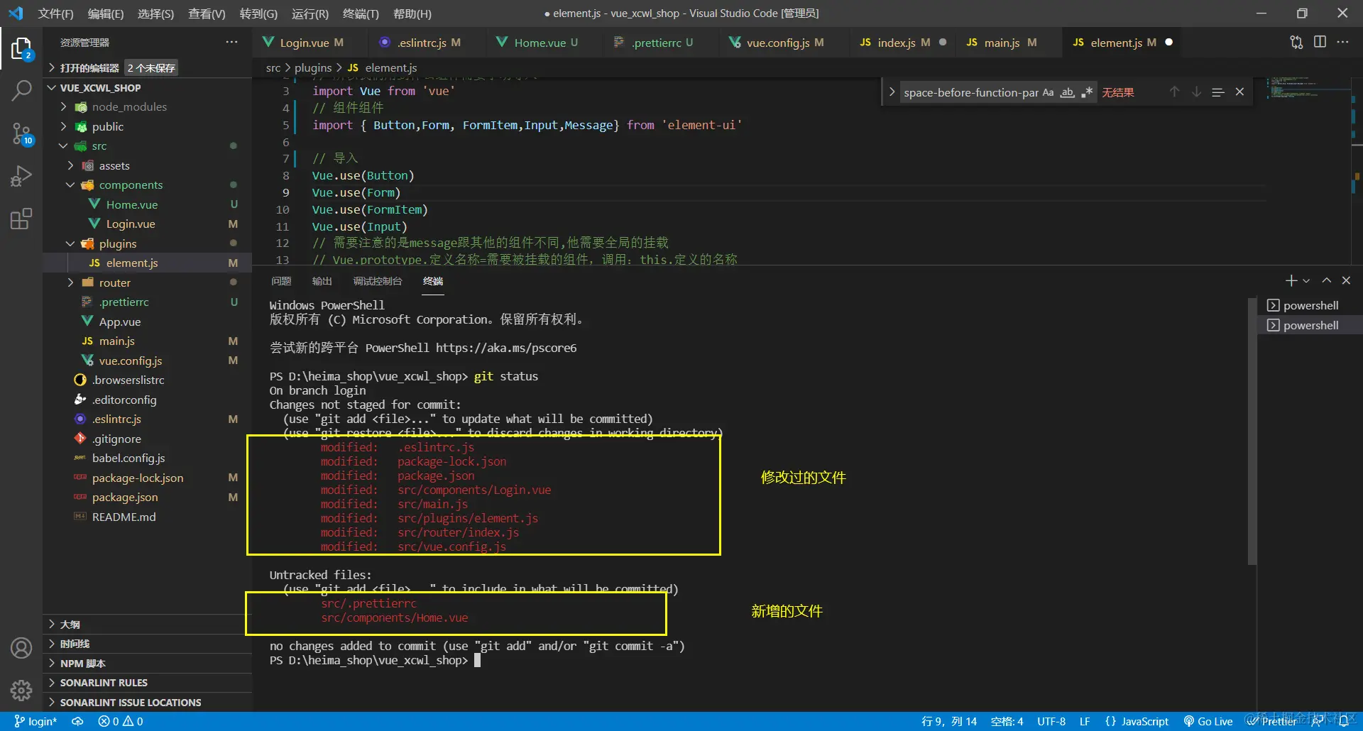Change the LF end of line sequence
Screen dimensions: 1363x731
coord(1085,722)
